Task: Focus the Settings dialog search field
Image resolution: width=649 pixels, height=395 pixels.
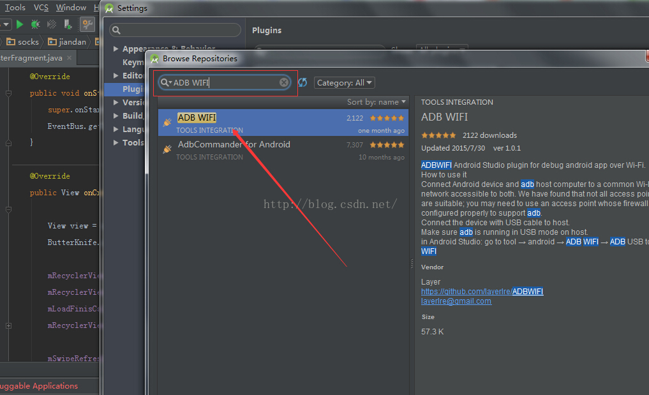Action: click(175, 30)
